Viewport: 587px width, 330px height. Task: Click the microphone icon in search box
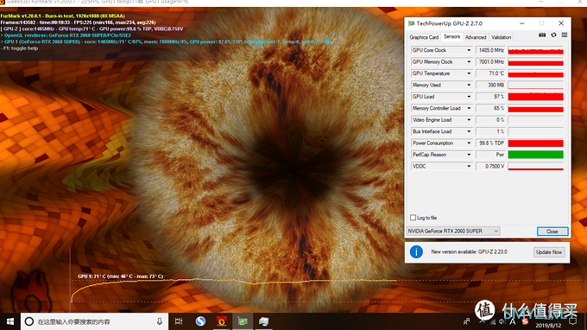click(x=160, y=321)
